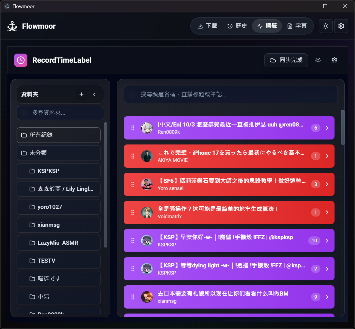Expand the AKIYA MOVIE record with its chevron
The image size is (355, 329).
[327, 156]
